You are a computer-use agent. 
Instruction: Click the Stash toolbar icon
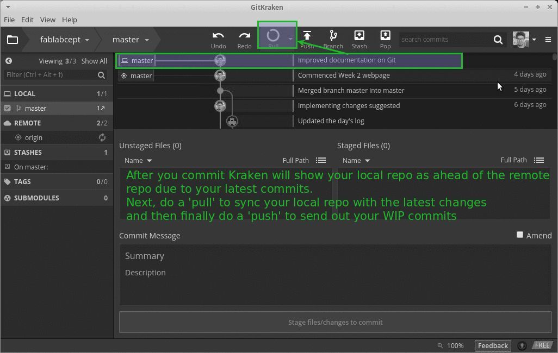pyautogui.click(x=359, y=35)
